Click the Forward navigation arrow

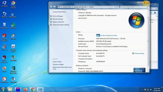pos(54,7)
